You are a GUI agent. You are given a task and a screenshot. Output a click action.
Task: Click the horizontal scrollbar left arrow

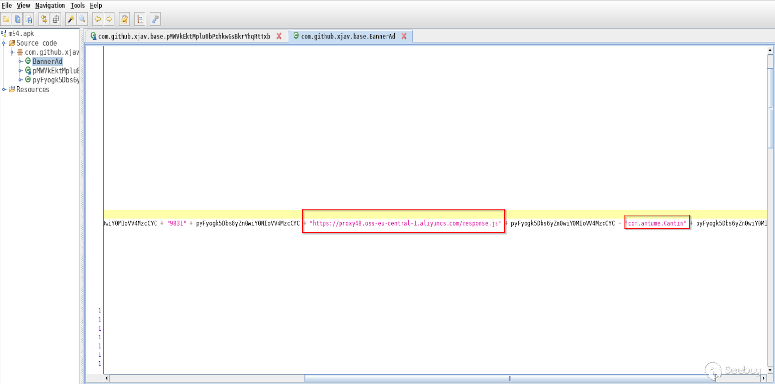107,378
